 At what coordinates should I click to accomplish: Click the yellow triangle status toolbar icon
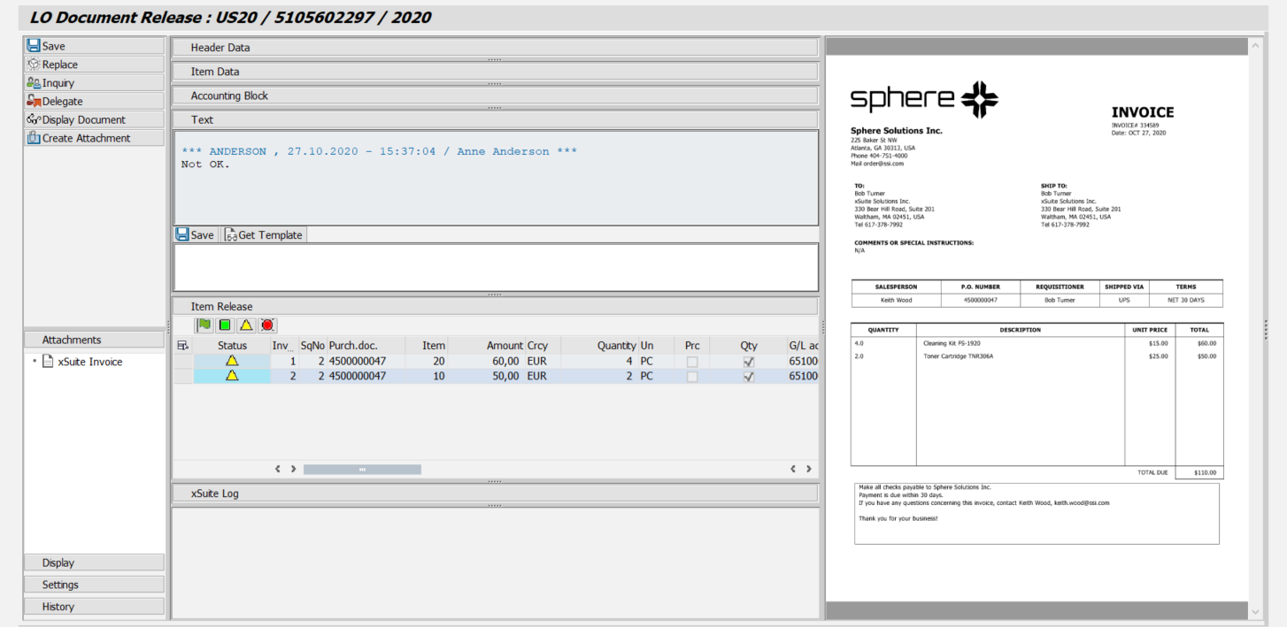pos(246,325)
